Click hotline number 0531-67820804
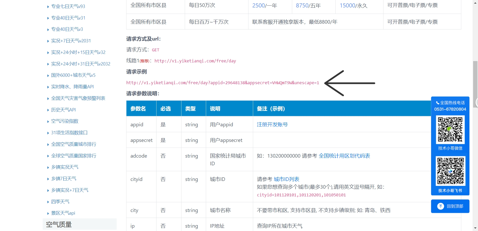 tap(450, 109)
